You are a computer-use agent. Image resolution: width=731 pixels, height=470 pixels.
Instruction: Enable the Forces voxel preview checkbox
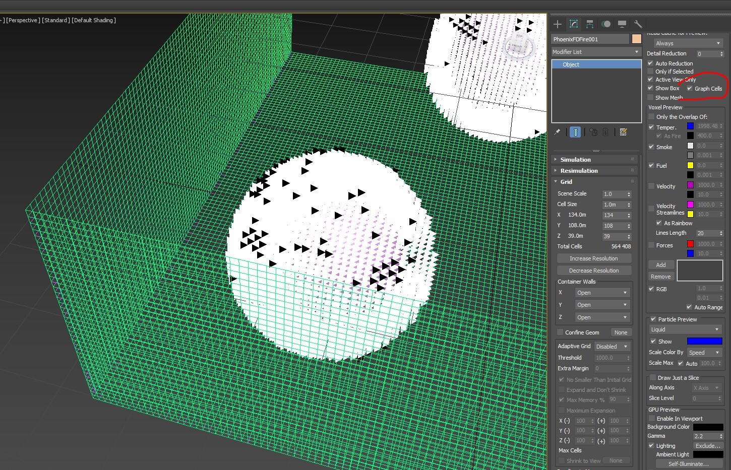(x=651, y=245)
